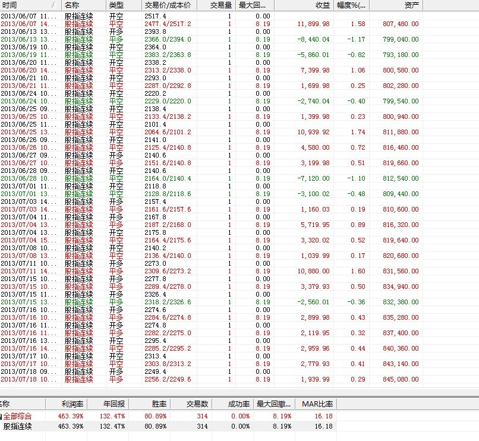Select the profit value 2,959.96
Screen dimensions: 479x441
click(315, 348)
